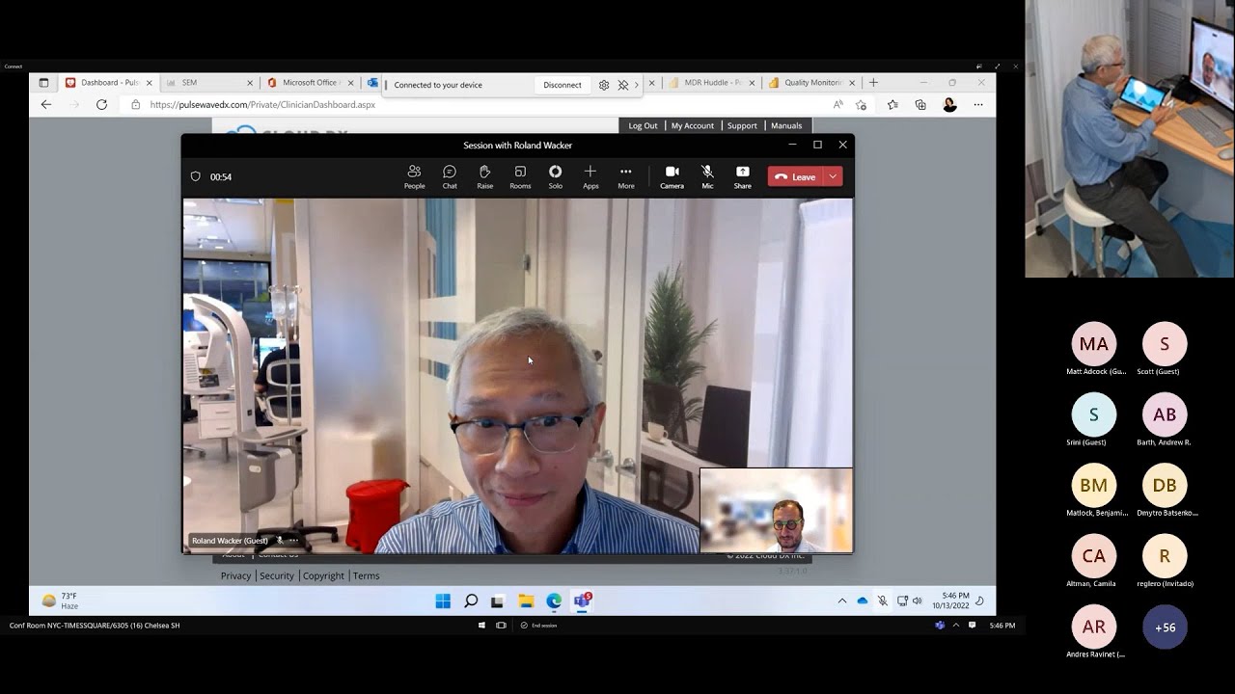Expand connection bar with the chevron arrow

click(x=637, y=85)
